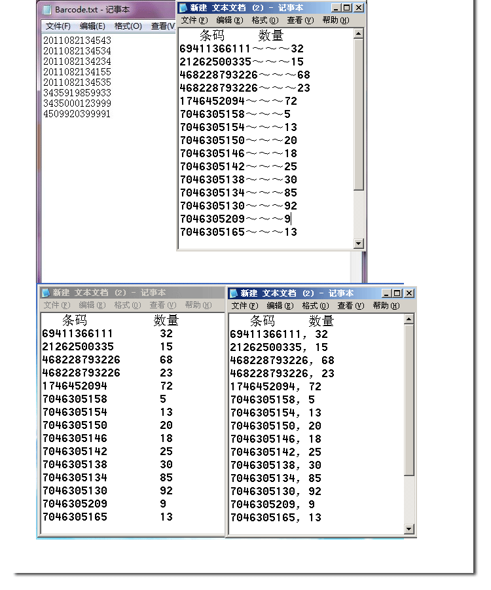Open 查看(V) menu in top-right Notepad window

click(300, 20)
